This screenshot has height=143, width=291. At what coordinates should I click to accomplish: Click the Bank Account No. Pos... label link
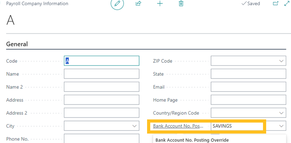click(x=178, y=126)
